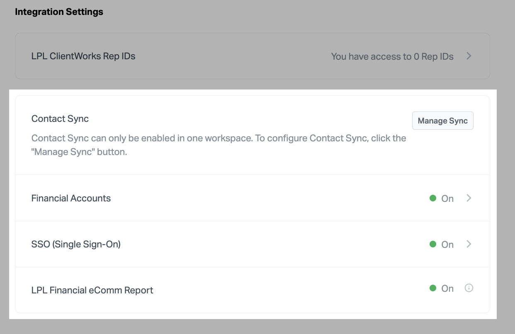Click the arrow icon on Financial Accounts row
The width and height of the screenshot is (515, 334).
point(469,198)
